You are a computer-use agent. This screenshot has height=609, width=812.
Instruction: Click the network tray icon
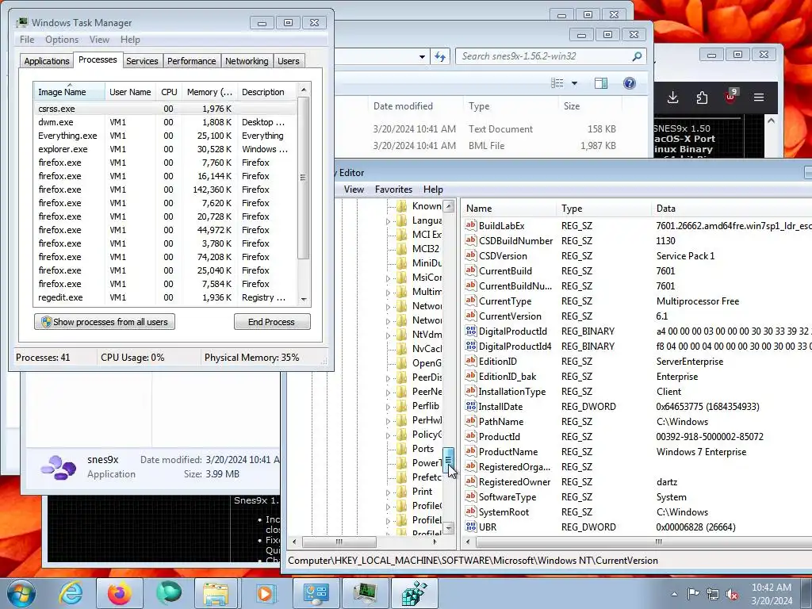(713, 594)
